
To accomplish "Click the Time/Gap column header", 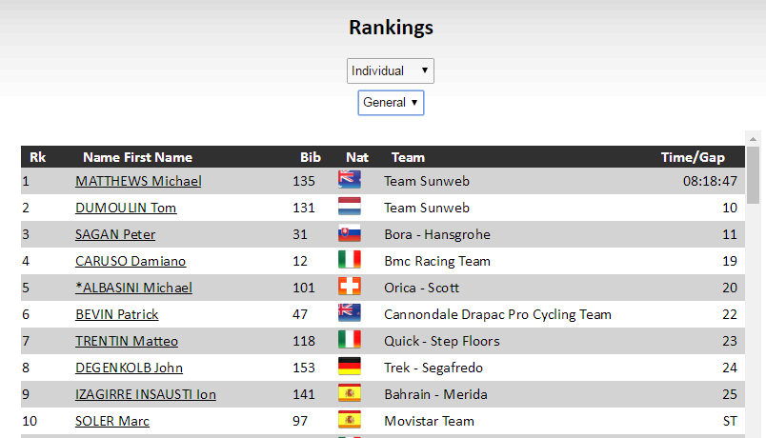I will [x=693, y=157].
